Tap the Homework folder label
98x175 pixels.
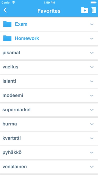tap(27, 38)
